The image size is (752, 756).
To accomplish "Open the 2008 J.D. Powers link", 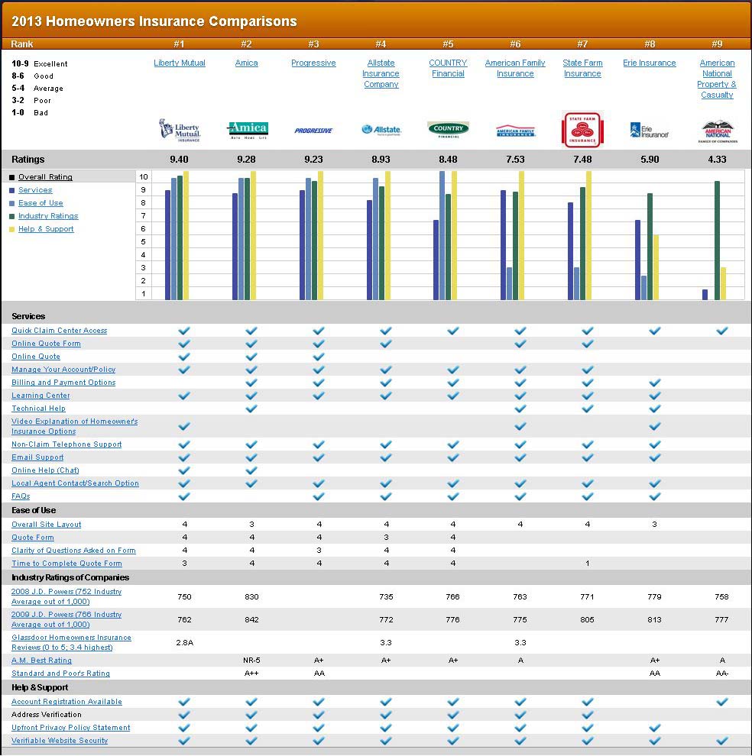I will pos(66,596).
